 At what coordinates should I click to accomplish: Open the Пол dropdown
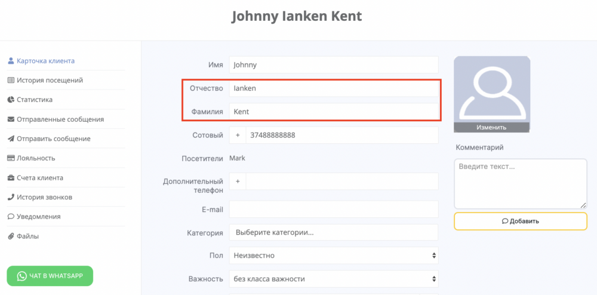(334, 256)
